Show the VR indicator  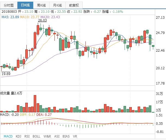tap(75, 136)
